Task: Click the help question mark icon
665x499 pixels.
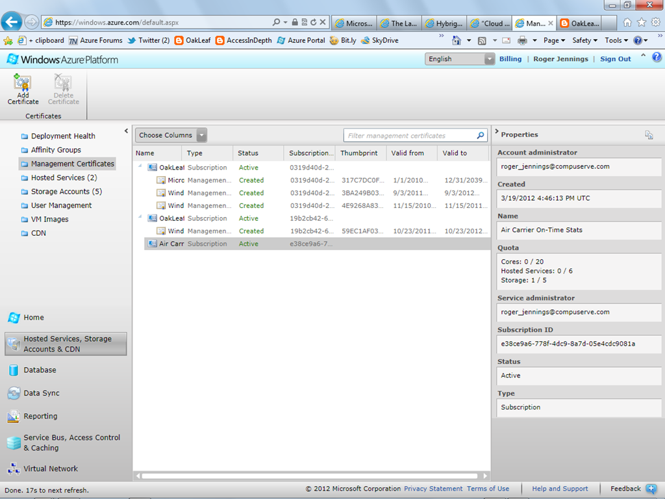Action: (657, 57)
